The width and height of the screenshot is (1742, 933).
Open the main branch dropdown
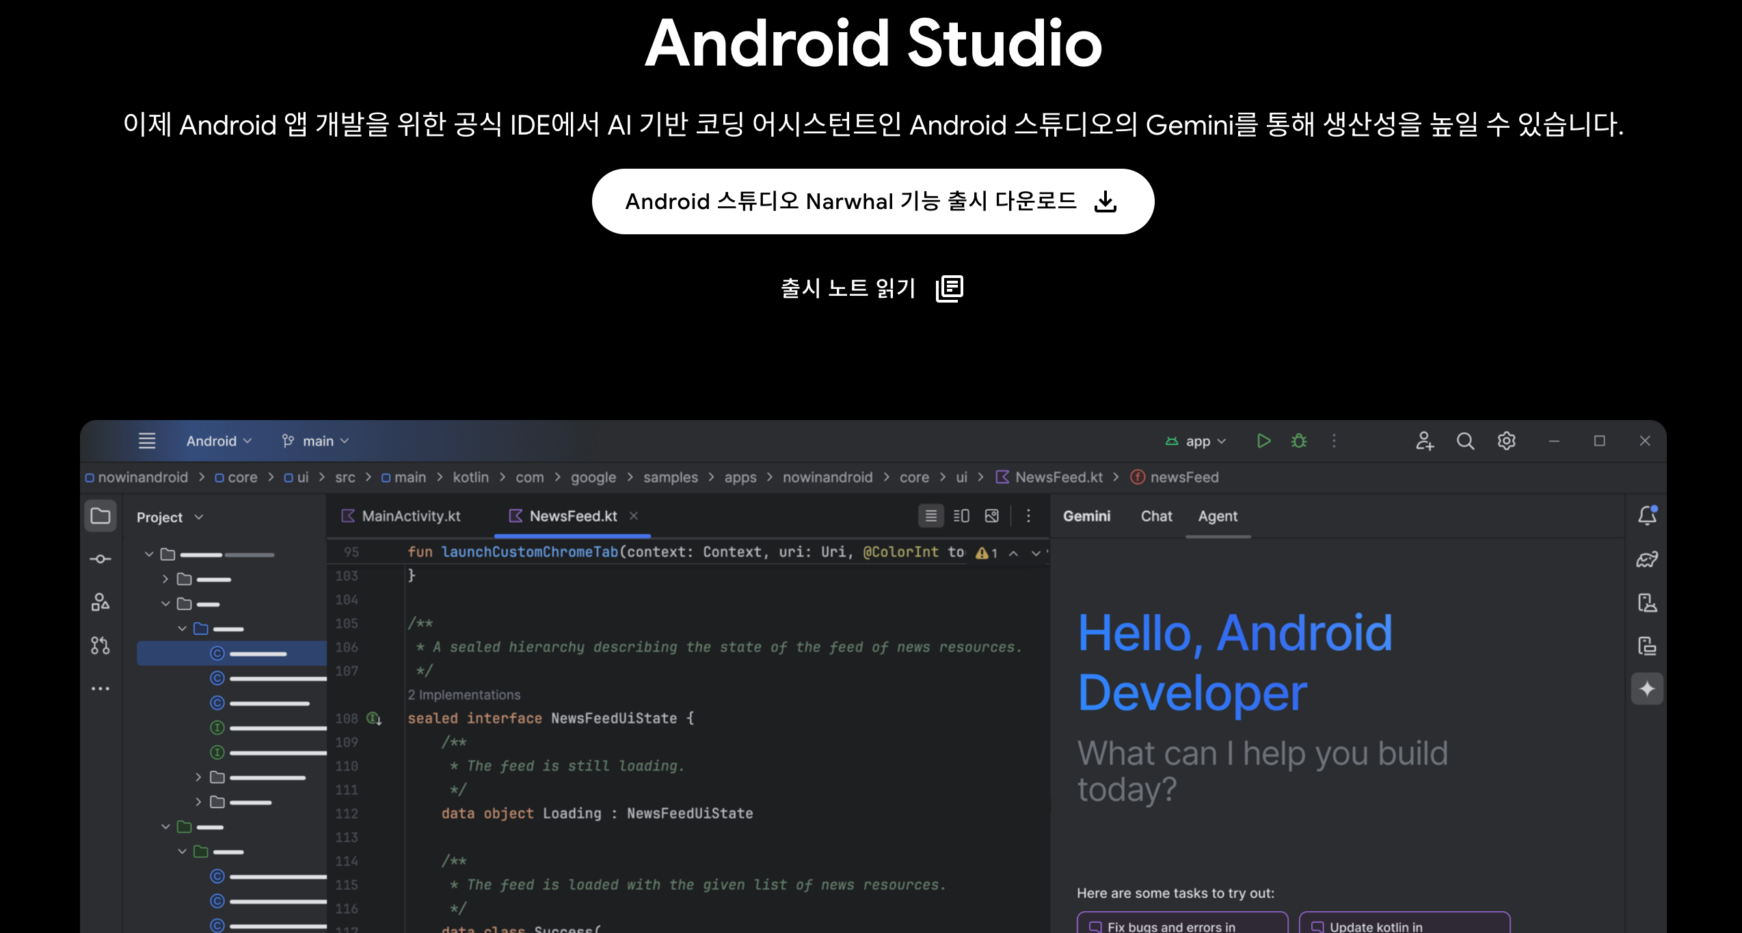316,441
